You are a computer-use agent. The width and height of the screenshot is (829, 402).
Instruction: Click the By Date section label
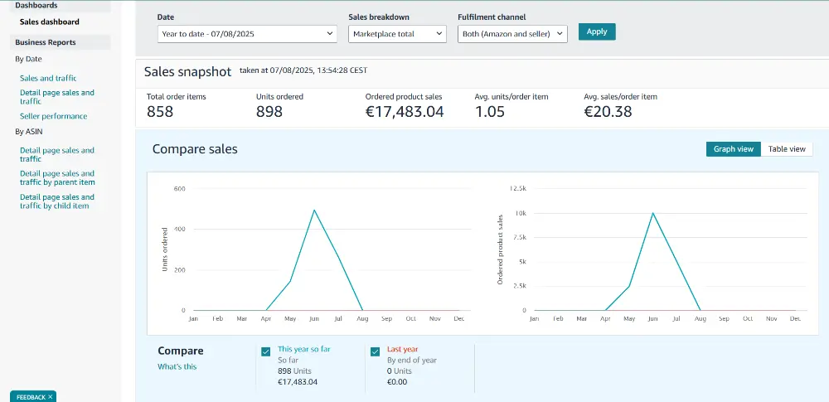point(28,59)
